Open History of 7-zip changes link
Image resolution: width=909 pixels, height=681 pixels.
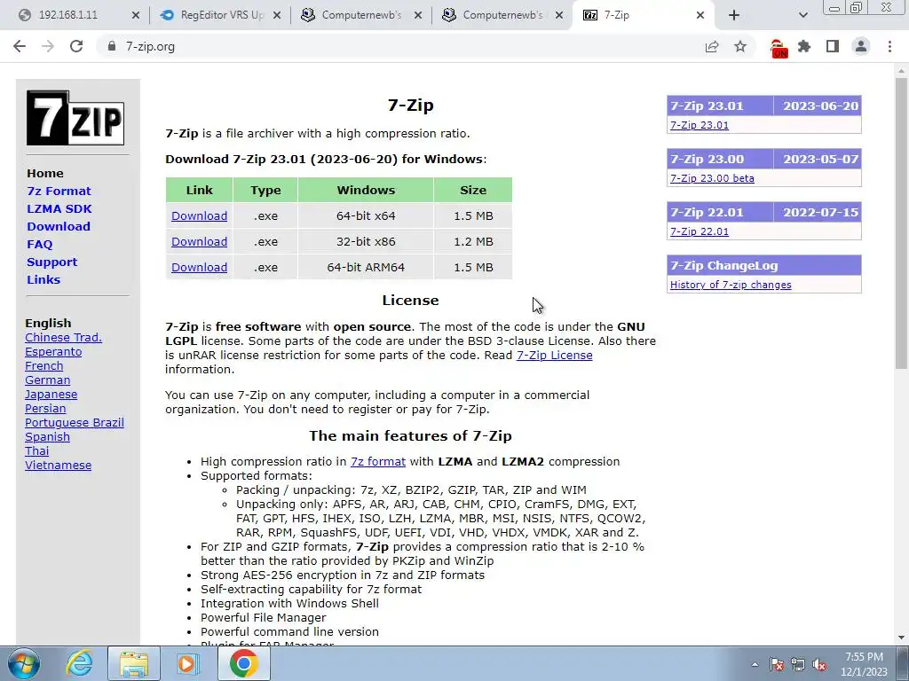731,285
